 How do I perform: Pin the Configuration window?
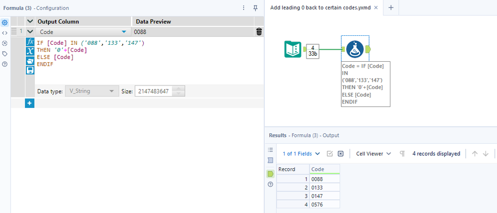point(256,8)
